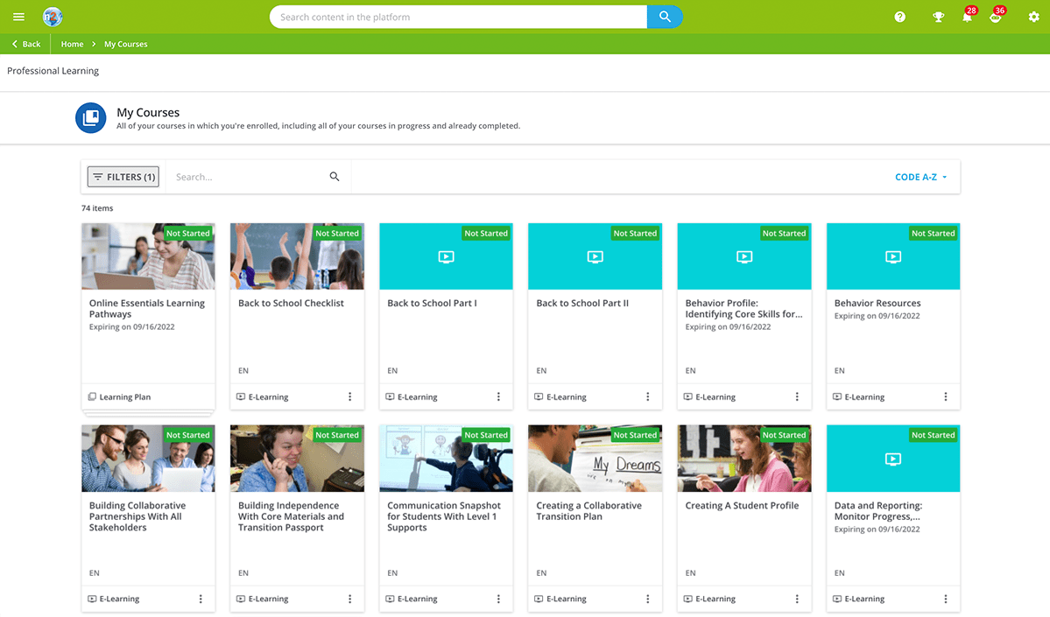Open Building Collaborative Partnerships With All Stakeholders title
Screen dimensions: 1050x617
pos(137,516)
